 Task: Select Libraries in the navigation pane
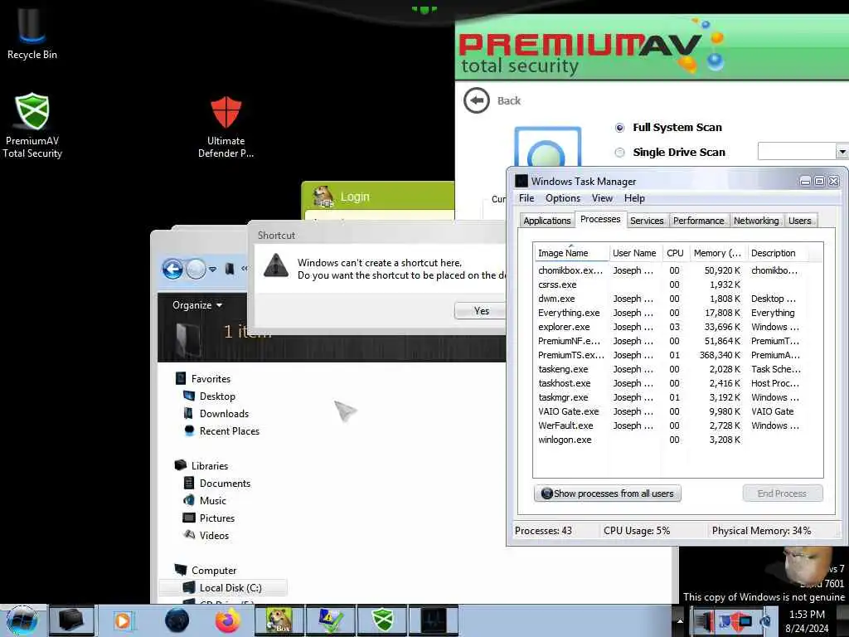click(210, 466)
